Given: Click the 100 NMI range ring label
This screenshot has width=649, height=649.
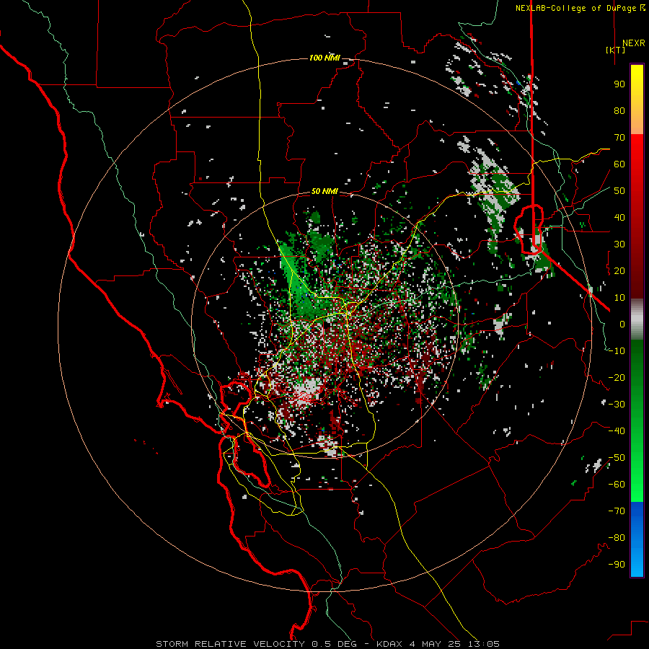Looking at the screenshot, I should 324,58.
